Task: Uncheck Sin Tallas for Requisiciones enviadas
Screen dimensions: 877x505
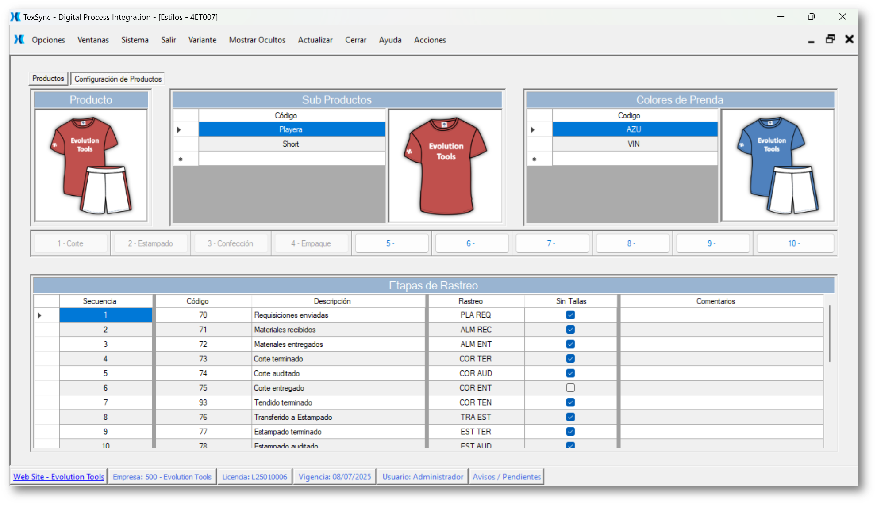Action: 570,315
